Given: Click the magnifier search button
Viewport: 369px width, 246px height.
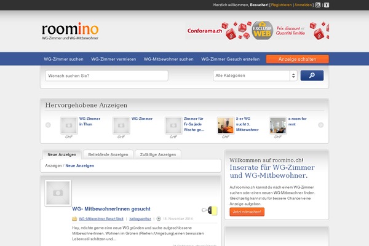Looking at the screenshot, I should click(312, 76).
